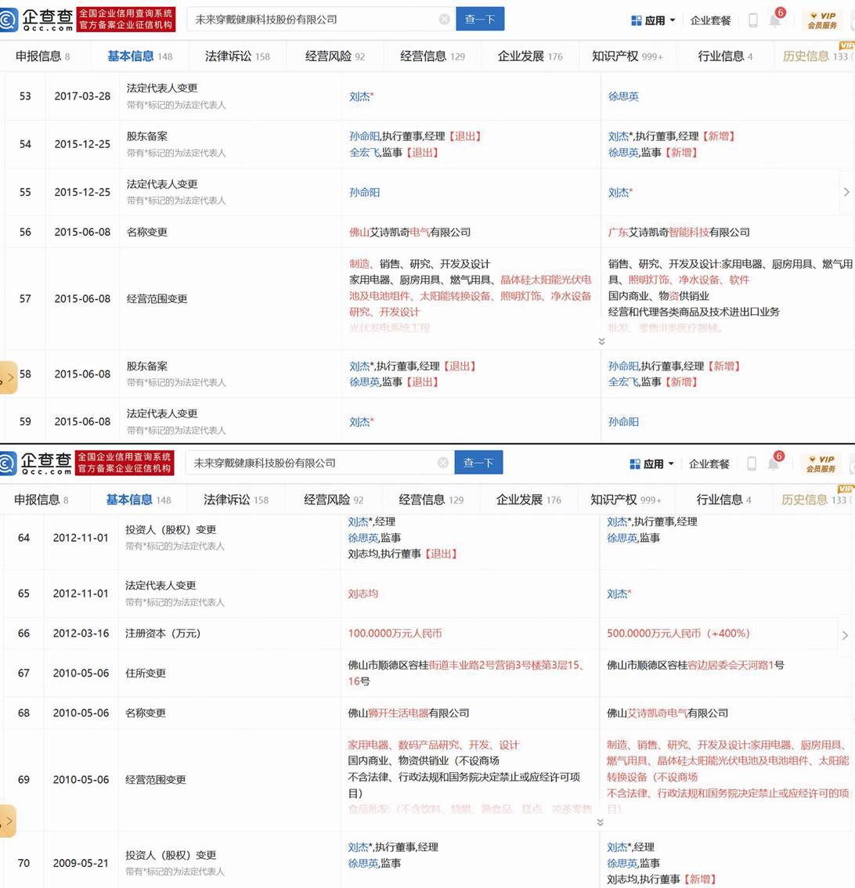Open VIP 会员服务 in lower header
Viewport: 855px width, 888px height.
[x=821, y=464]
